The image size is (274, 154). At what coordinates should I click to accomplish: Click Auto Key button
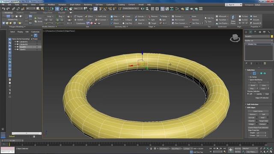(238, 148)
